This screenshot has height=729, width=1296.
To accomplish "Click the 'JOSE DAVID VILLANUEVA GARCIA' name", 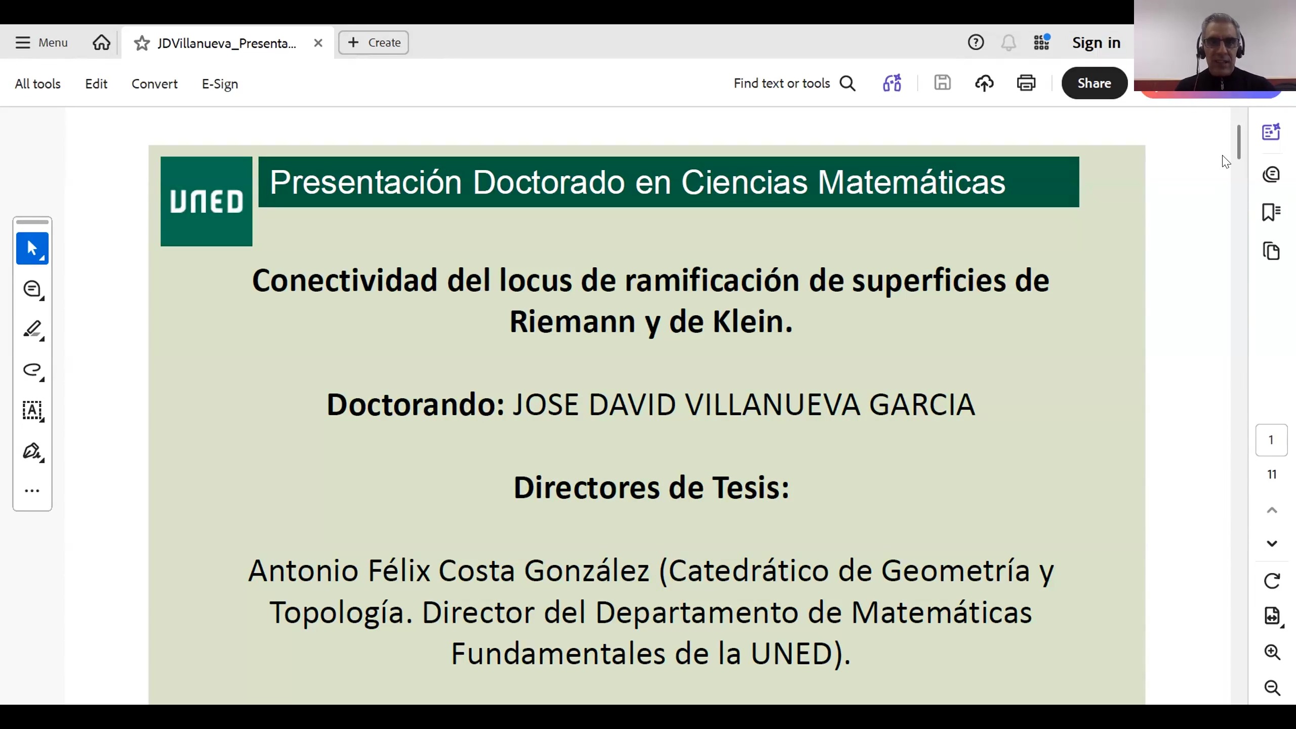I will coord(744,404).
